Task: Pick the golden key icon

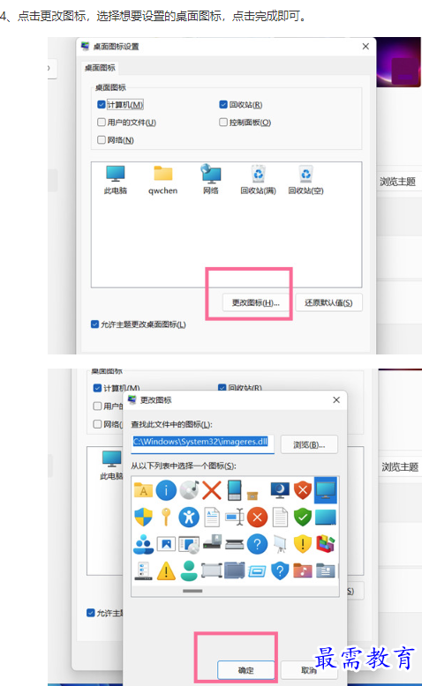Action: click(x=166, y=518)
